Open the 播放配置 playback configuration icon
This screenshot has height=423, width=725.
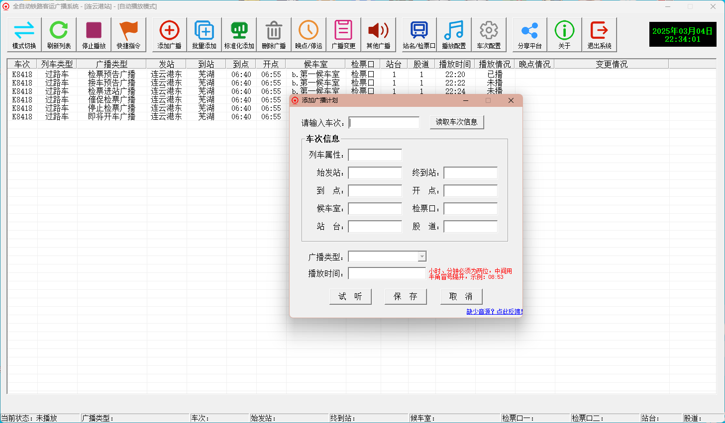454,34
